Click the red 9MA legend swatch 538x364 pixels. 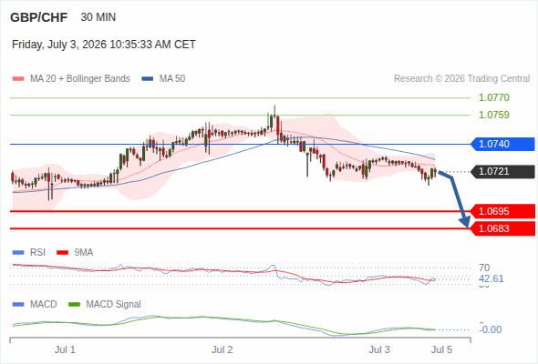[x=62, y=253]
